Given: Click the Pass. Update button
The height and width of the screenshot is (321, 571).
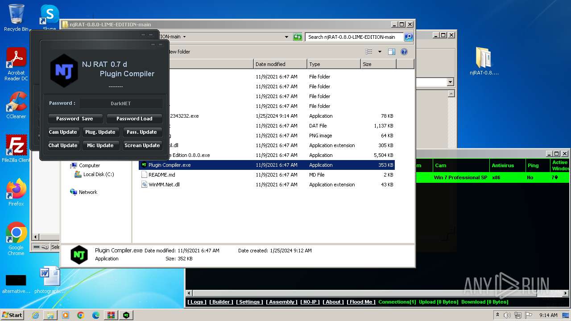Looking at the screenshot, I should pyautogui.click(x=142, y=132).
